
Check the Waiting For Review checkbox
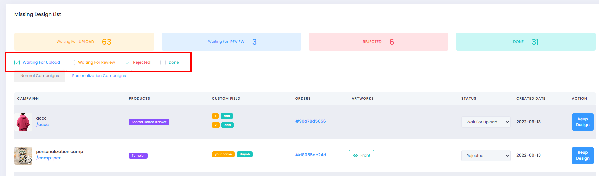click(72, 62)
